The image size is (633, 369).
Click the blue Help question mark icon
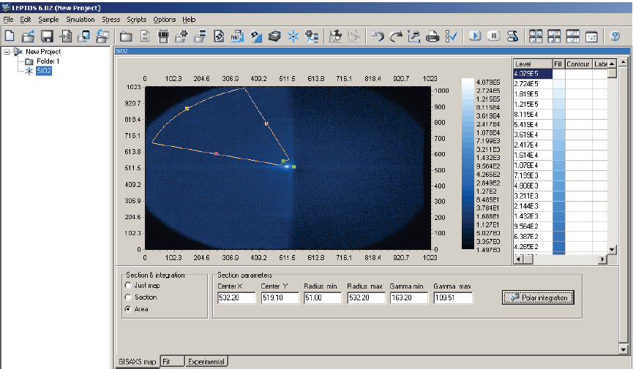pyautogui.click(x=615, y=36)
